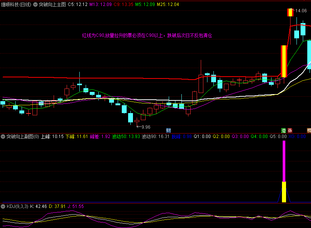Click the 14.06 high price label
311x228 pixels.
(x=301, y=11)
